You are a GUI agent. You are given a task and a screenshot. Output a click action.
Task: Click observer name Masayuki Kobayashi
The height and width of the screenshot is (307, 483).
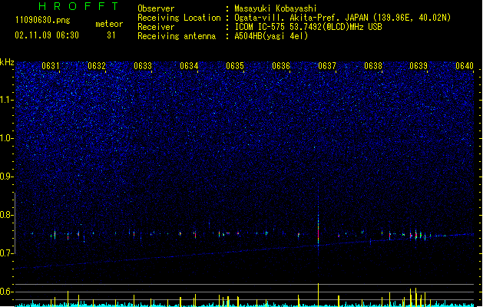coord(276,8)
